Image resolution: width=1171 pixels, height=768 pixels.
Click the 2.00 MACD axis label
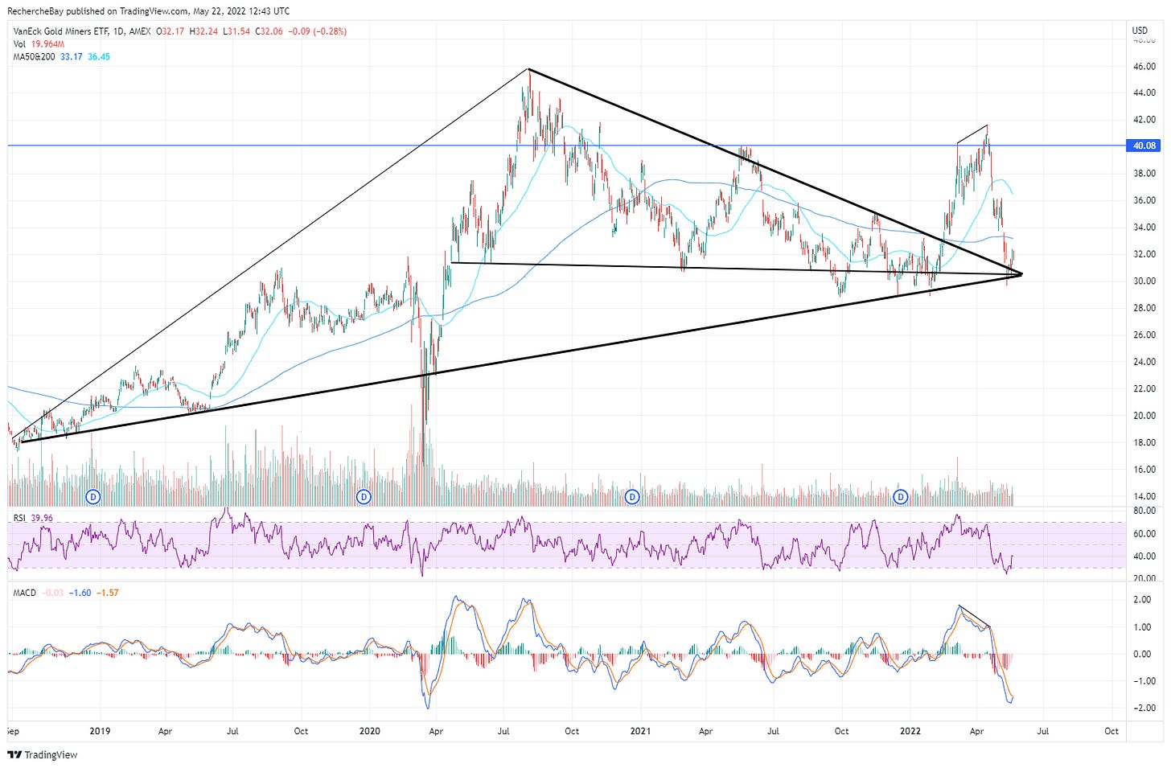click(x=1142, y=600)
